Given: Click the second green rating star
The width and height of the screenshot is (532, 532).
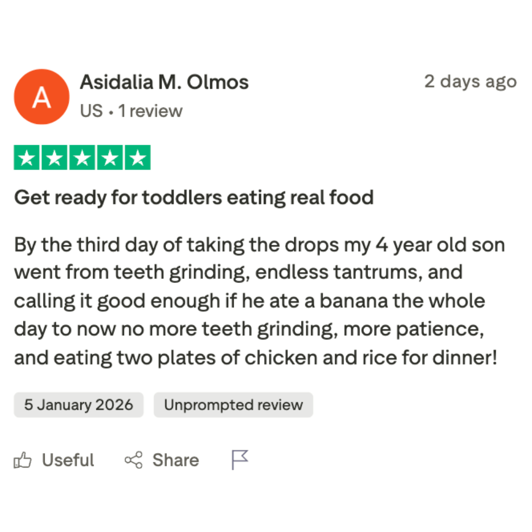Looking at the screenshot, I should pyautogui.click(x=54, y=157).
